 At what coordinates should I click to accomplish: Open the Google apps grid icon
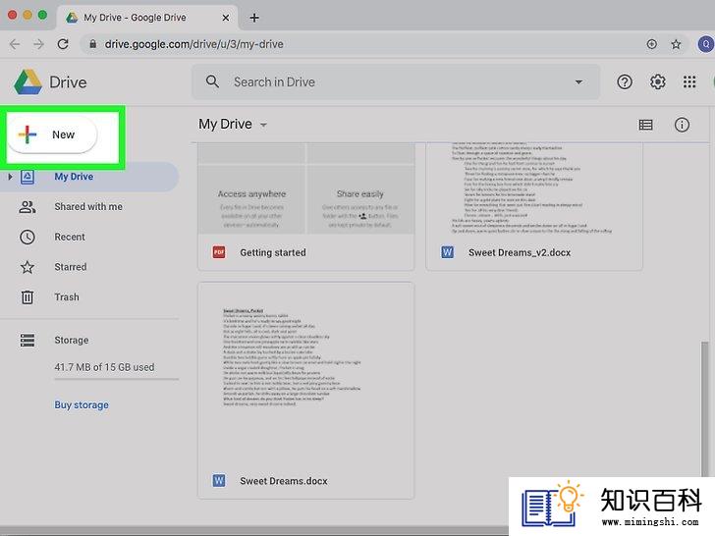click(x=689, y=82)
